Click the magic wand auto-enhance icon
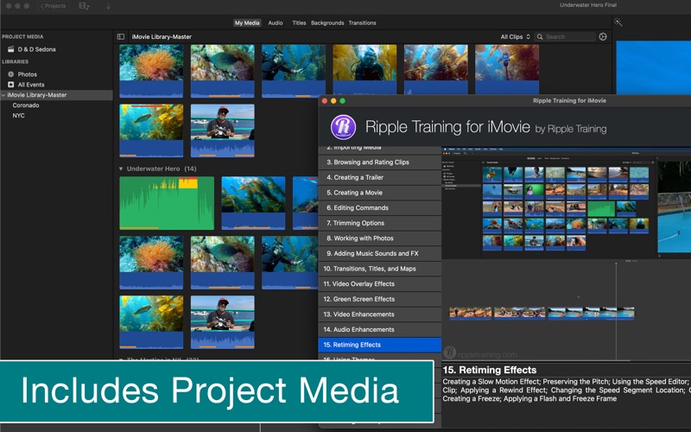Viewport: 691px width, 432px height. [618, 22]
